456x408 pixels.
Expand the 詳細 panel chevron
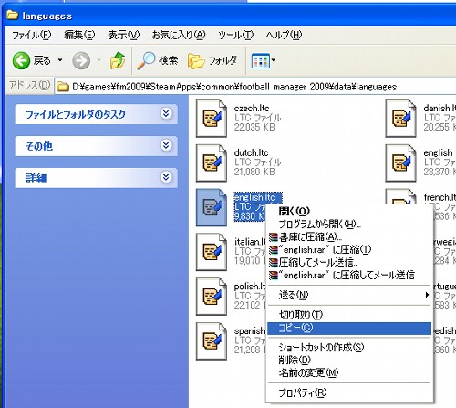(x=166, y=177)
